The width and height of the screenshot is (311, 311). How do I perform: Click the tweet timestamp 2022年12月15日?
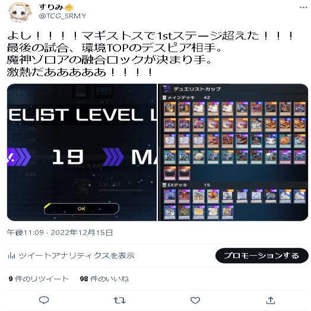coord(82,233)
